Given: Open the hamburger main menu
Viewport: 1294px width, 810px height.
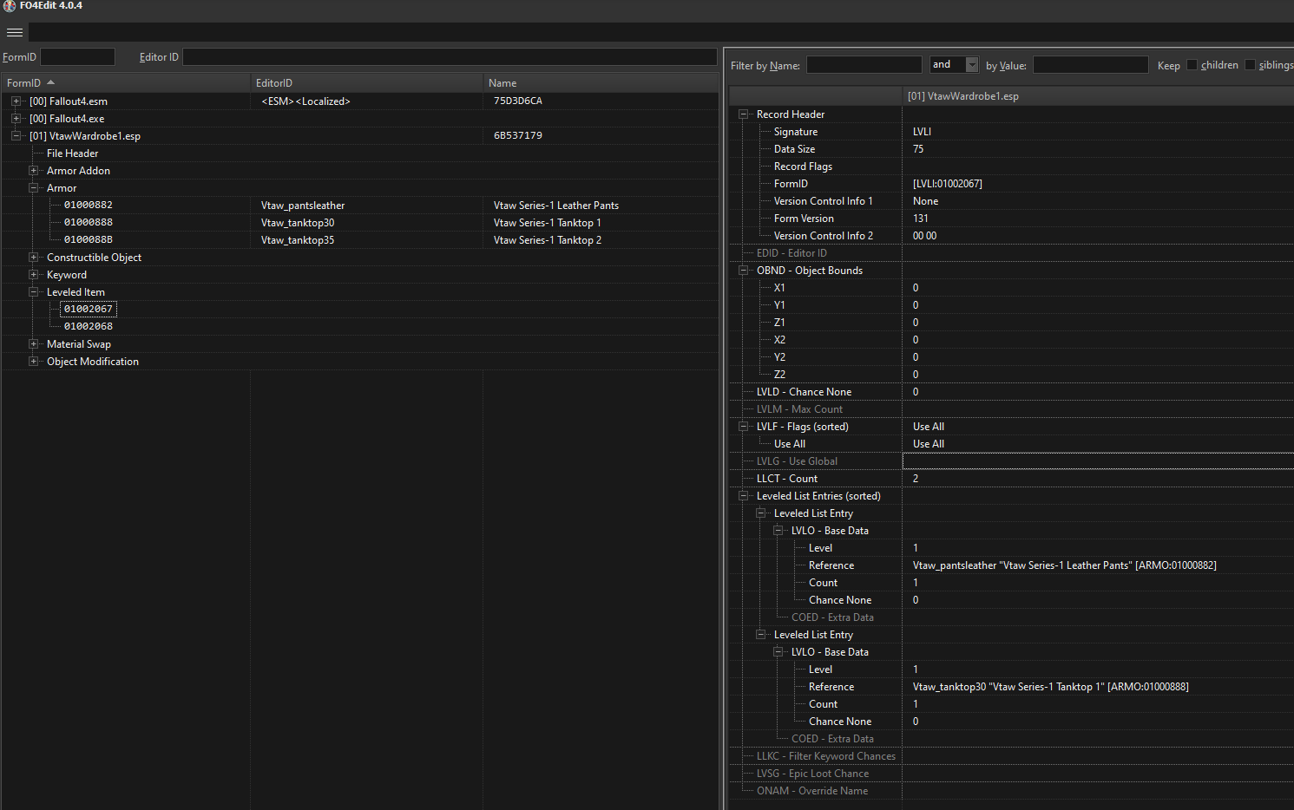Looking at the screenshot, I should click(15, 33).
